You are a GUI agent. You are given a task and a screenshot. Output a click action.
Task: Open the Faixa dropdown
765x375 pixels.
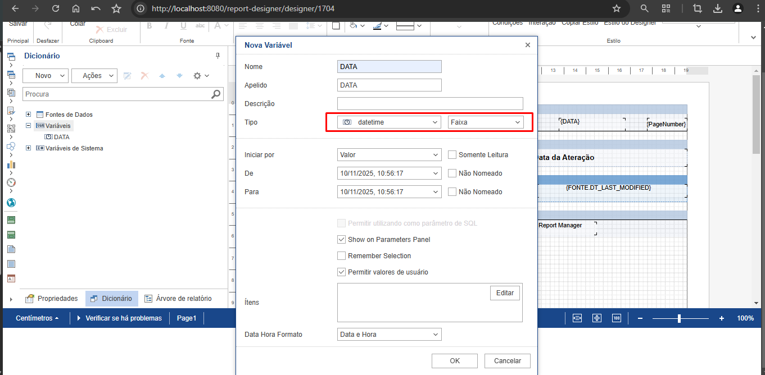click(486, 122)
